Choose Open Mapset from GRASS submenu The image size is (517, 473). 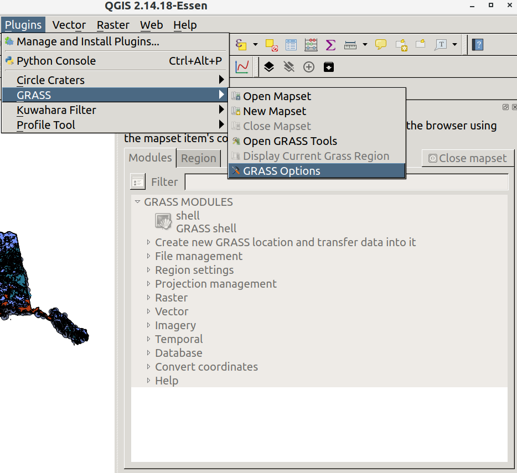click(317, 96)
